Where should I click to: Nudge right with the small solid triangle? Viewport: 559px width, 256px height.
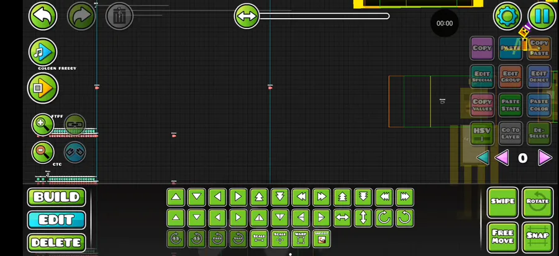[x=238, y=218]
